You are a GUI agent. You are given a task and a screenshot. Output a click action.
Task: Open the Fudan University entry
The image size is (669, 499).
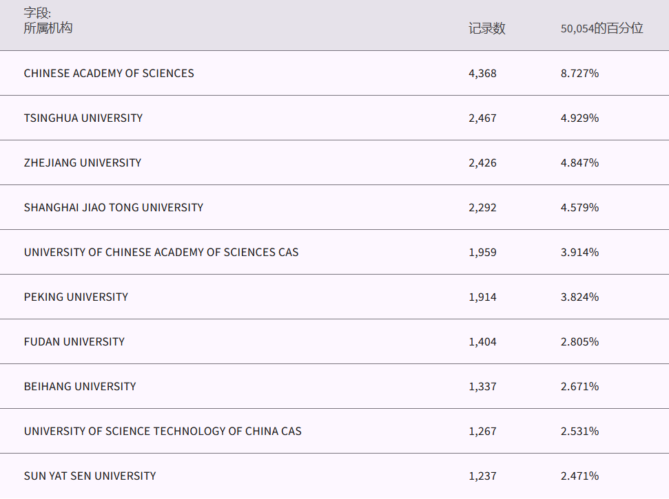74,342
